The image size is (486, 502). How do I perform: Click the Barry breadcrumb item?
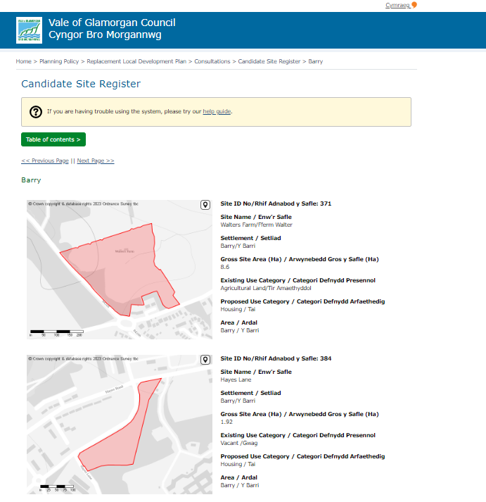(316, 61)
